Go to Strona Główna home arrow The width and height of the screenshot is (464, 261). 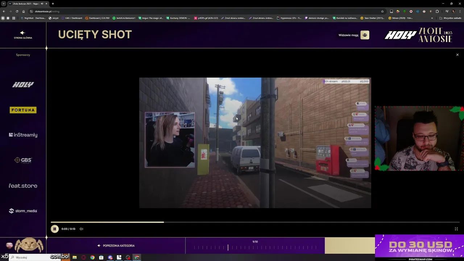(23, 35)
